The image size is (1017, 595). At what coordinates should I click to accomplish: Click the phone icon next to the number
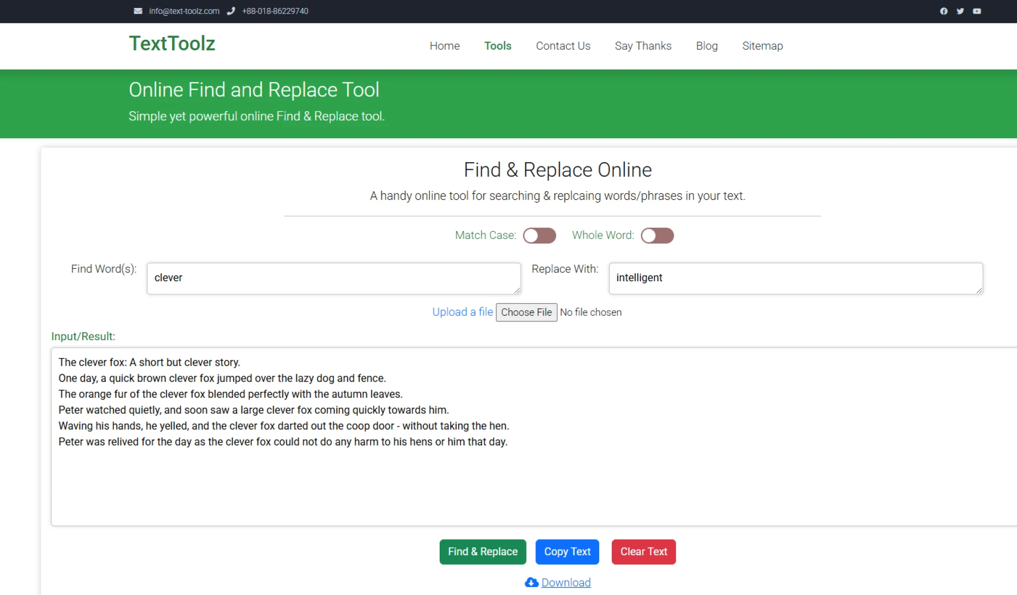tap(231, 11)
